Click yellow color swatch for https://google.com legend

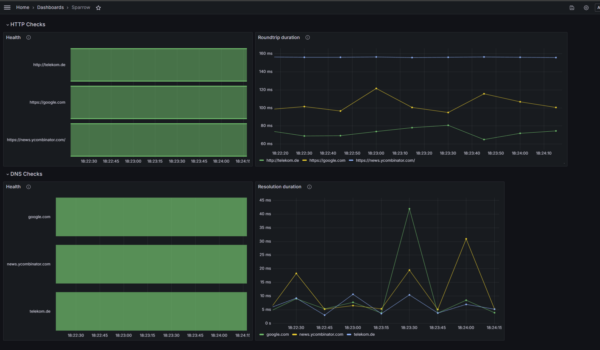(304, 161)
